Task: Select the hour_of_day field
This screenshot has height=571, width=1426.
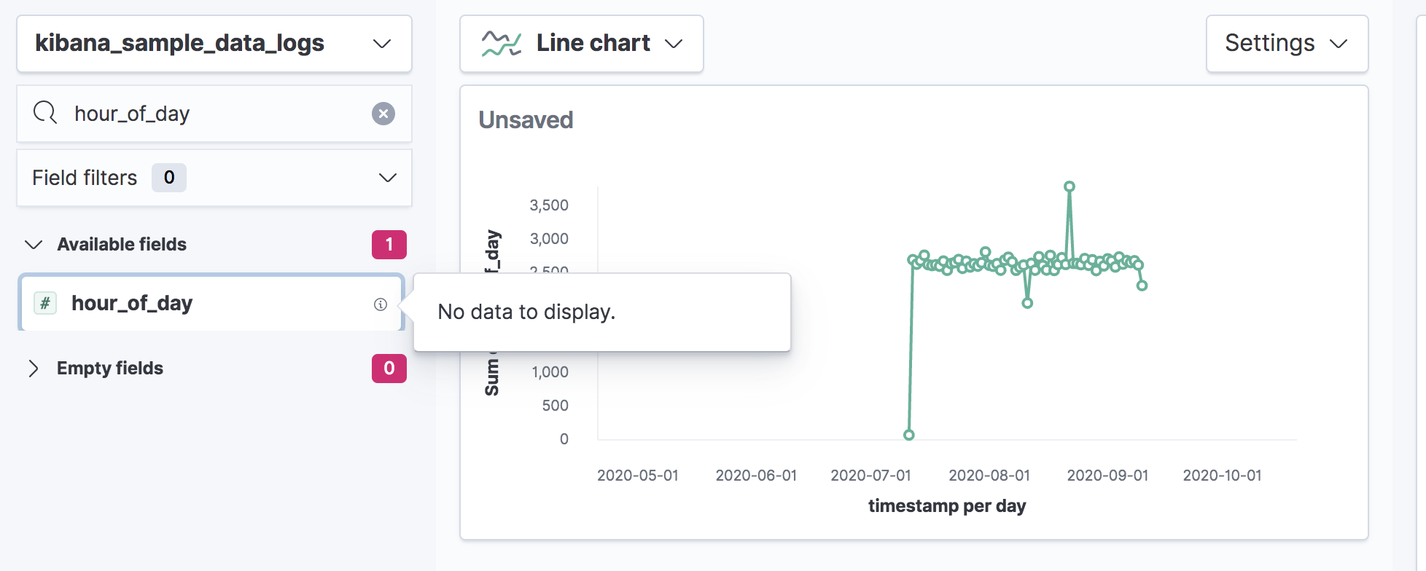Action: click(132, 303)
